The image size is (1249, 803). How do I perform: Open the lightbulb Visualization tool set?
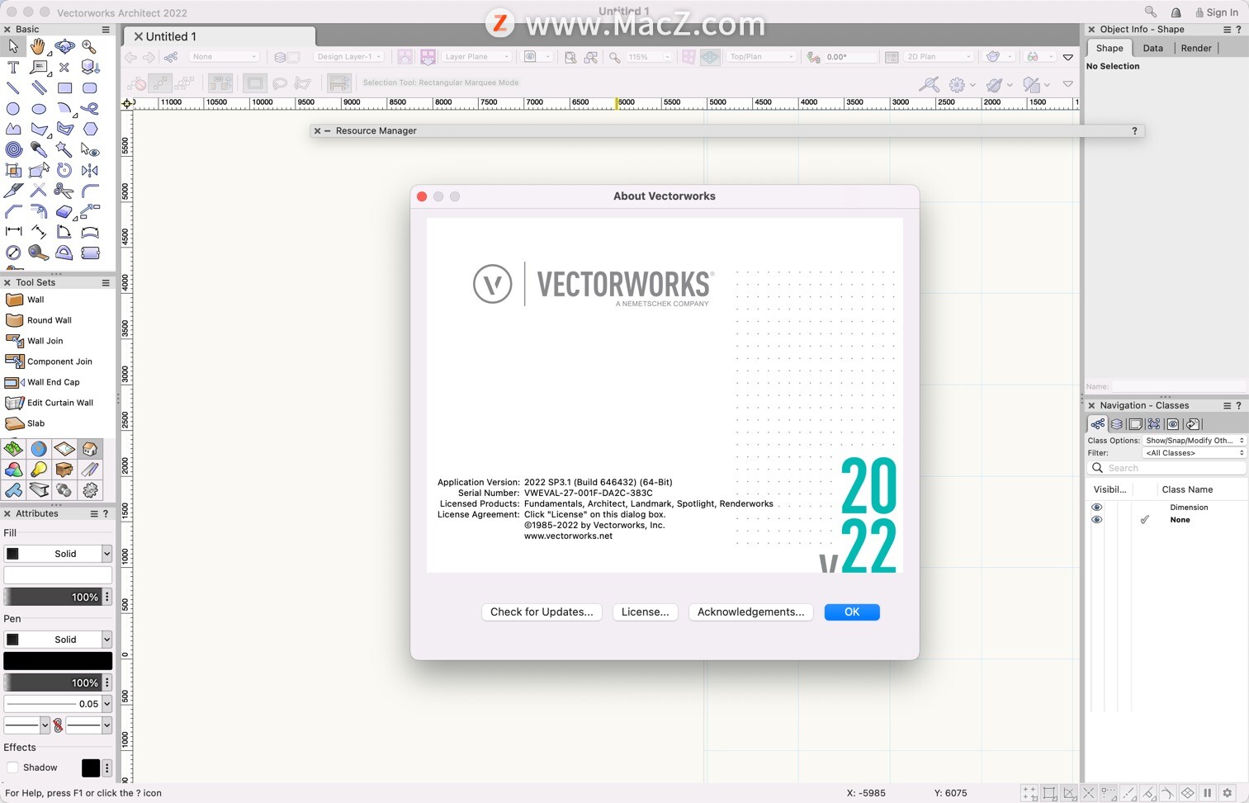coord(39,470)
